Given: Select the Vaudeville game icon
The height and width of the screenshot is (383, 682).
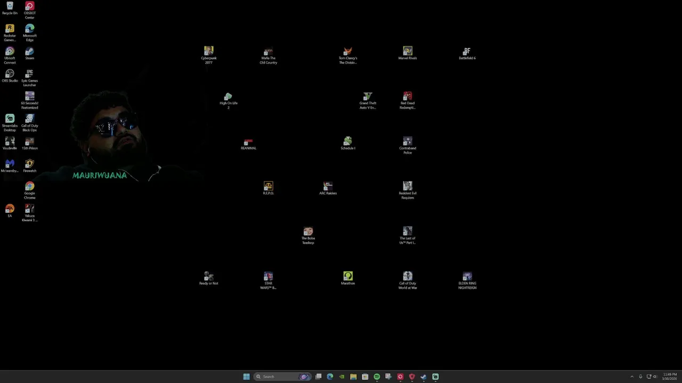Looking at the screenshot, I should coord(10,144).
